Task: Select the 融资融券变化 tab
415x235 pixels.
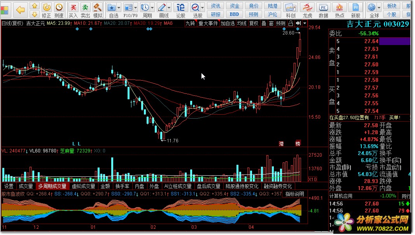Action: click(x=278, y=186)
